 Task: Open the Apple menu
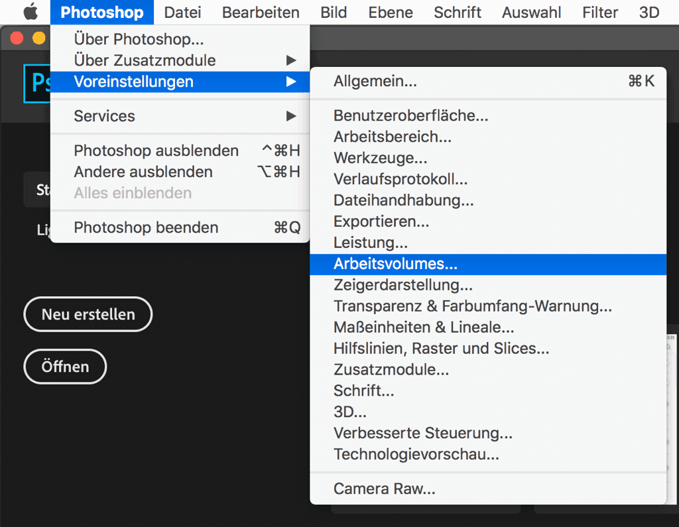tap(31, 12)
